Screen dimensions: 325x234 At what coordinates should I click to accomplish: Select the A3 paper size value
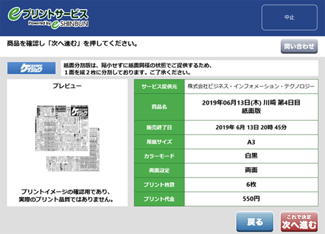click(x=251, y=142)
